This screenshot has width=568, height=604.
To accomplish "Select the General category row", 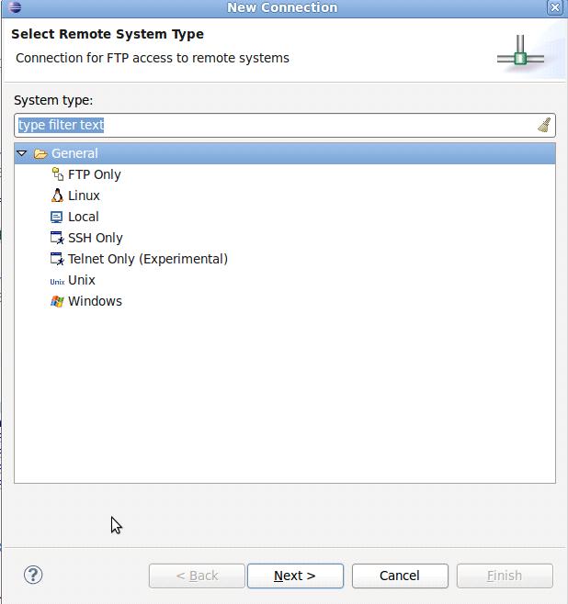I will pyautogui.click(x=285, y=153).
